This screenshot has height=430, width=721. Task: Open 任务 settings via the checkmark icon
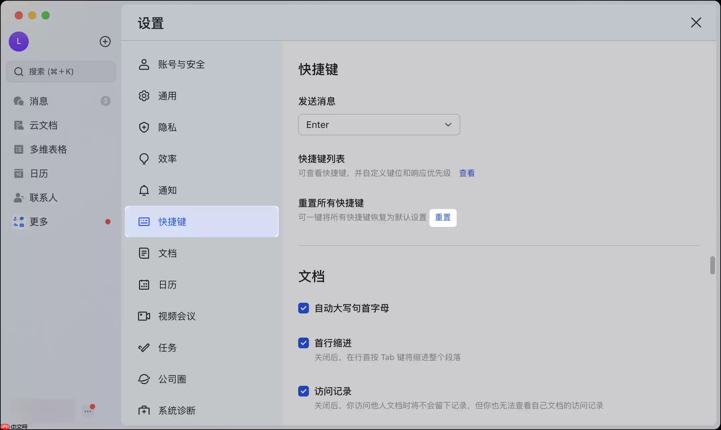pos(167,347)
